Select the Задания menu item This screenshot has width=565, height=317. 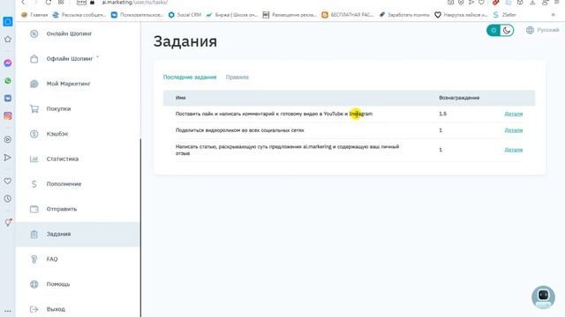tap(78, 234)
